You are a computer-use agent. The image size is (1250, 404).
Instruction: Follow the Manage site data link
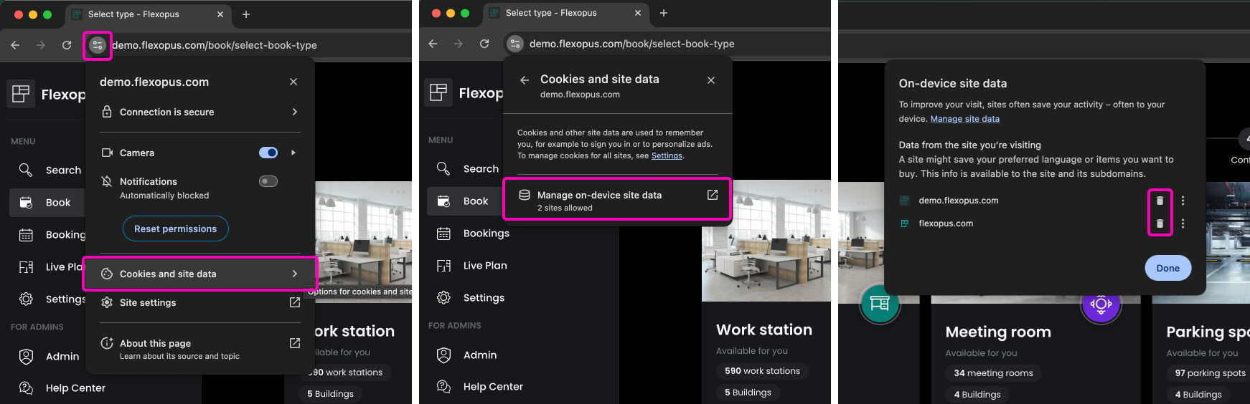pos(964,119)
